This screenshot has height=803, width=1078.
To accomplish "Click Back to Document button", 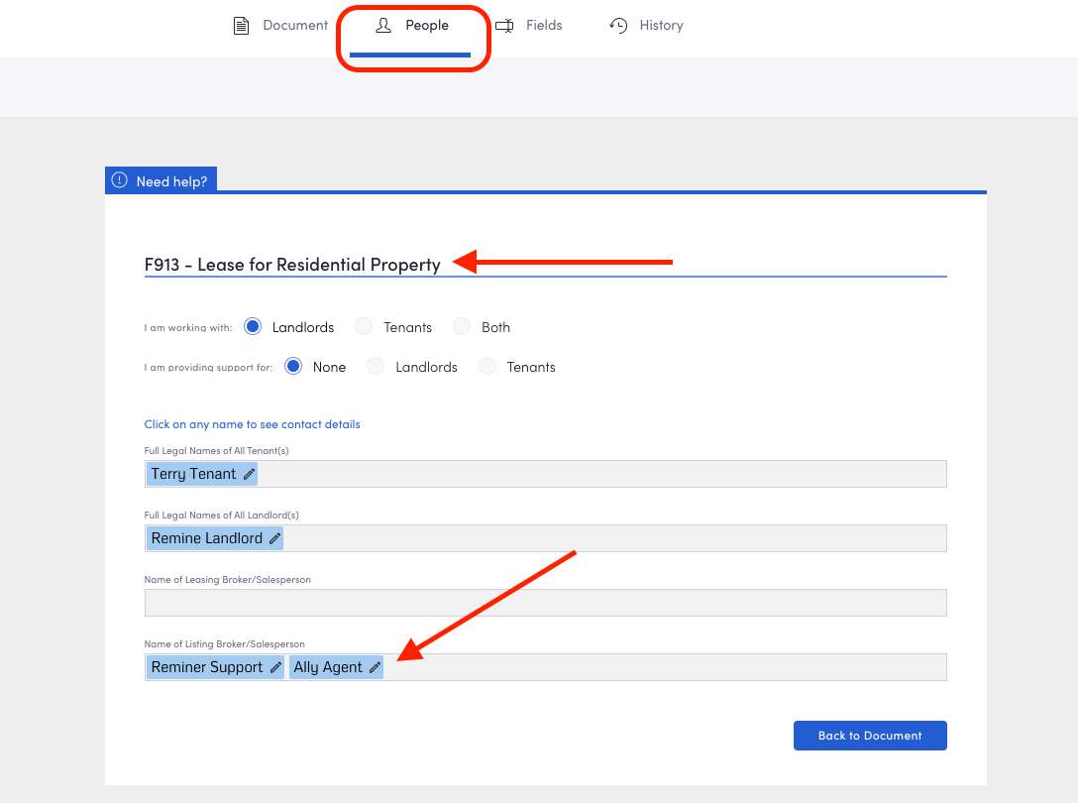I will point(870,736).
